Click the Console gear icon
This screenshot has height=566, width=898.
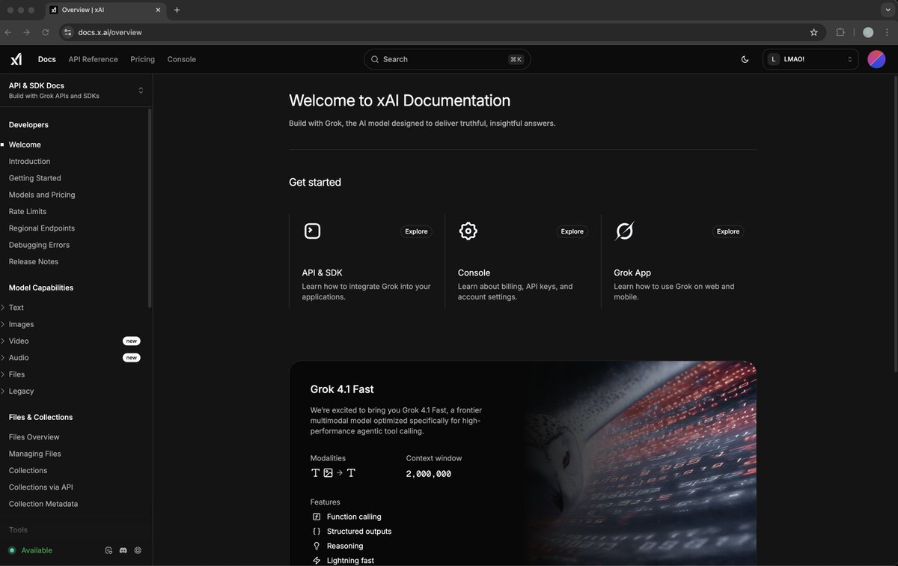click(468, 231)
